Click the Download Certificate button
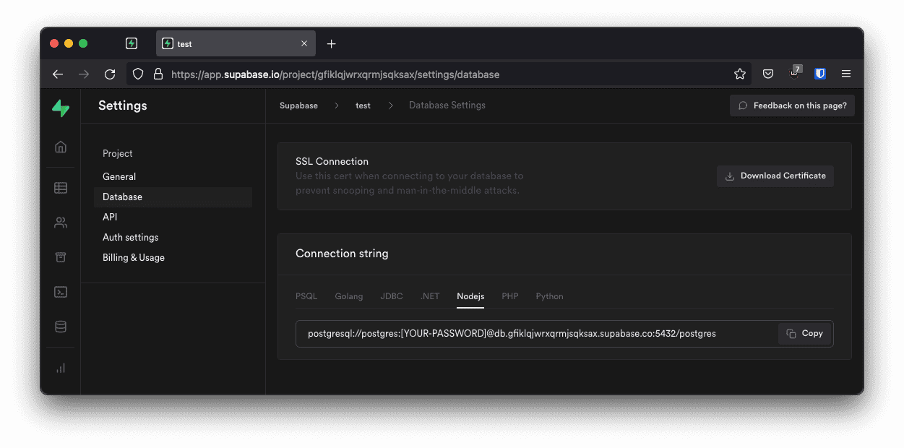Viewport: 904px width, 448px height. click(775, 176)
